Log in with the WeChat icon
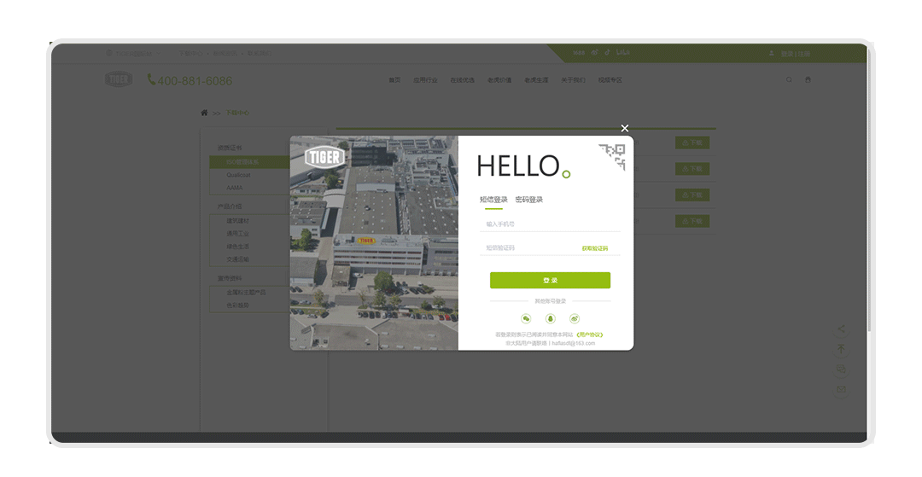 click(526, 318)
